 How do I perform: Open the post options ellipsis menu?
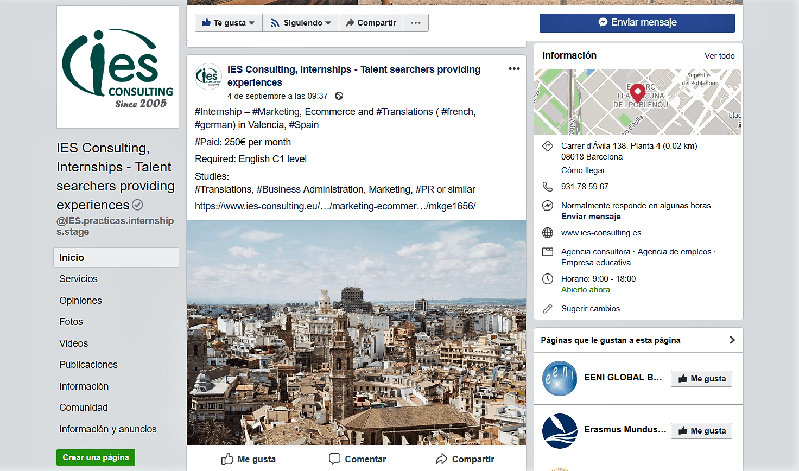pyautogui.click(x=514, y=69)
